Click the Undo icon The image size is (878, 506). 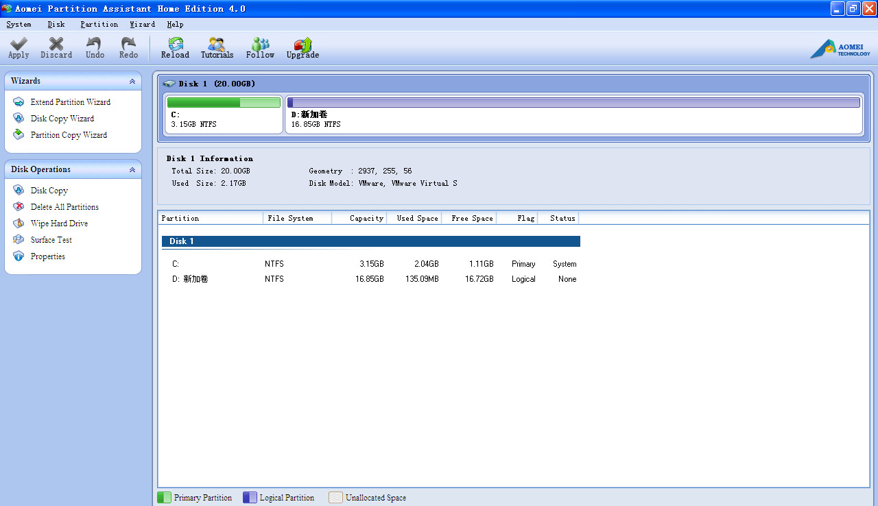[x=94, y=48]
